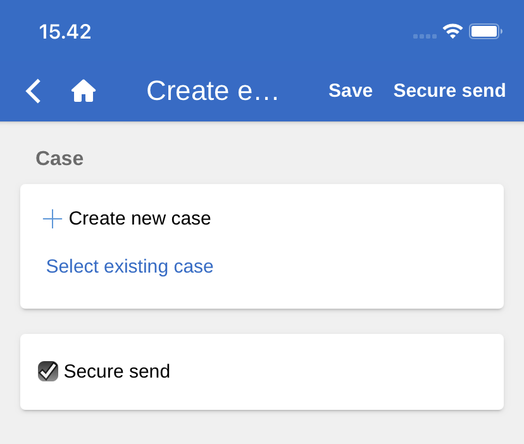This screenshot has width=524, height=444.
Task: Tap the truncated "Create e…" page title
Action: 213,91
